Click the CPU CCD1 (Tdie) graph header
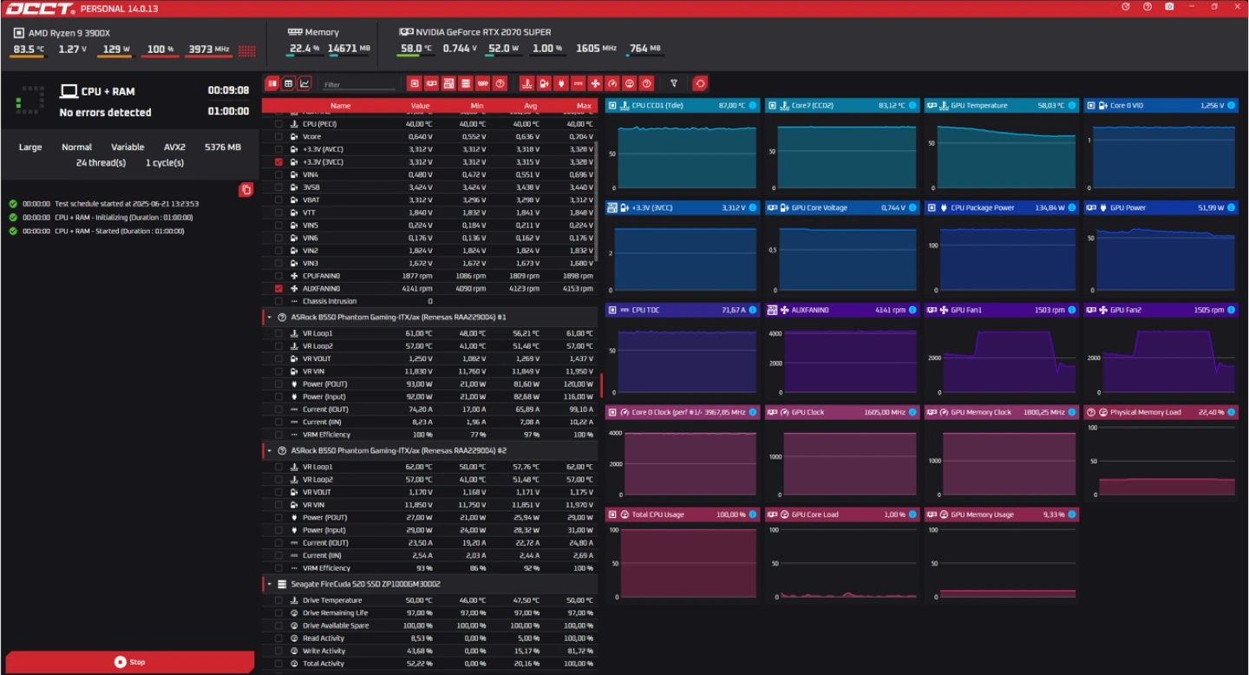This screenshot has width=1249, height=675. pos(682,105)
